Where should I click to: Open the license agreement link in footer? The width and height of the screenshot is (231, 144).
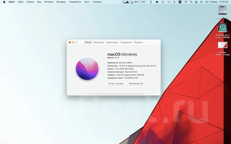133,94
